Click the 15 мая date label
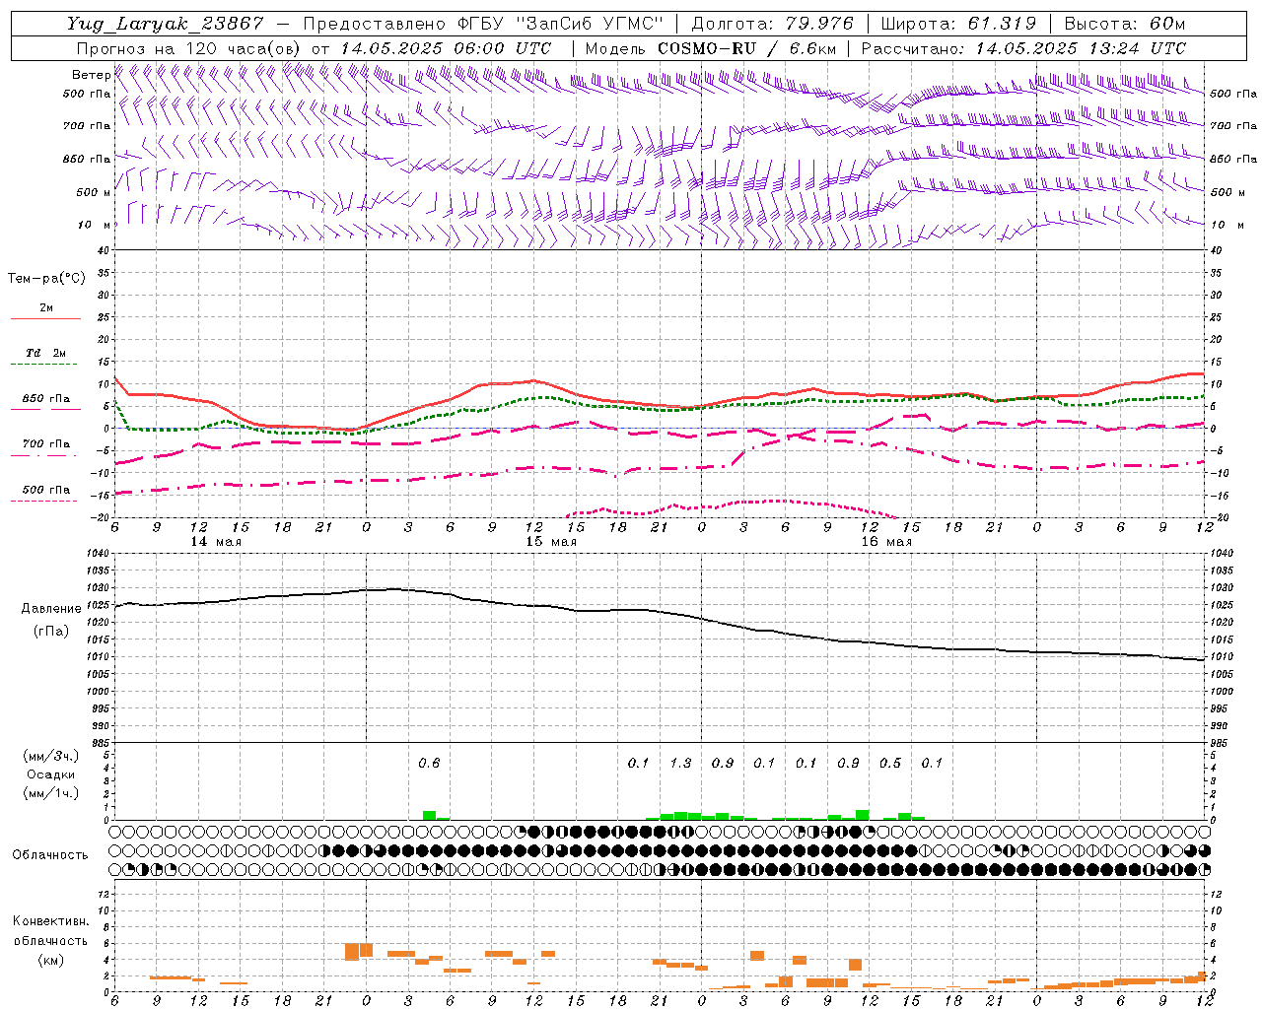The width and height of the screenshot is (1262, 1009). (x=551, y=542)
